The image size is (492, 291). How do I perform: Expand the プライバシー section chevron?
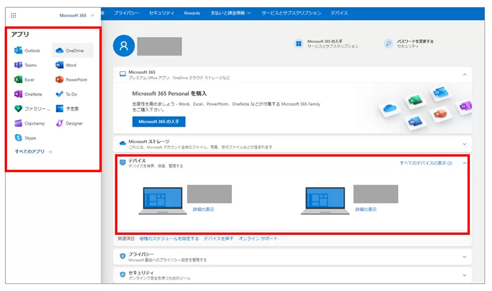465,257
